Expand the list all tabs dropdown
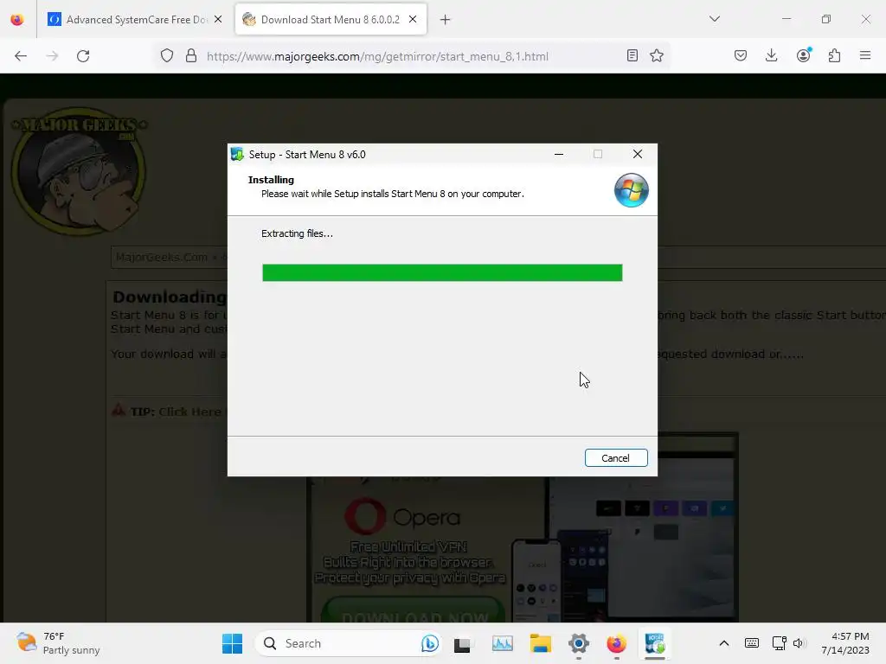This screenshot has height=664, width=886. point(714,19)
